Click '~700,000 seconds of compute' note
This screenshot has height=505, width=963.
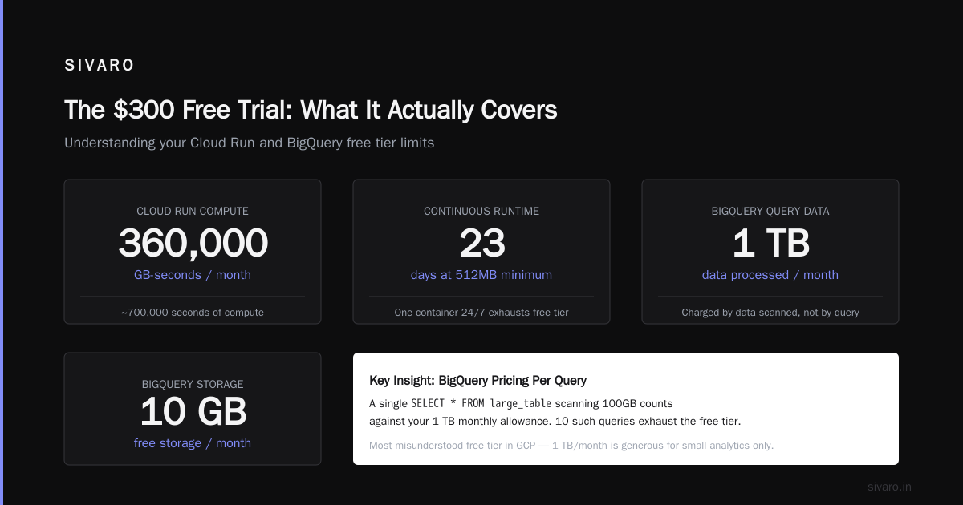[193, 313]
